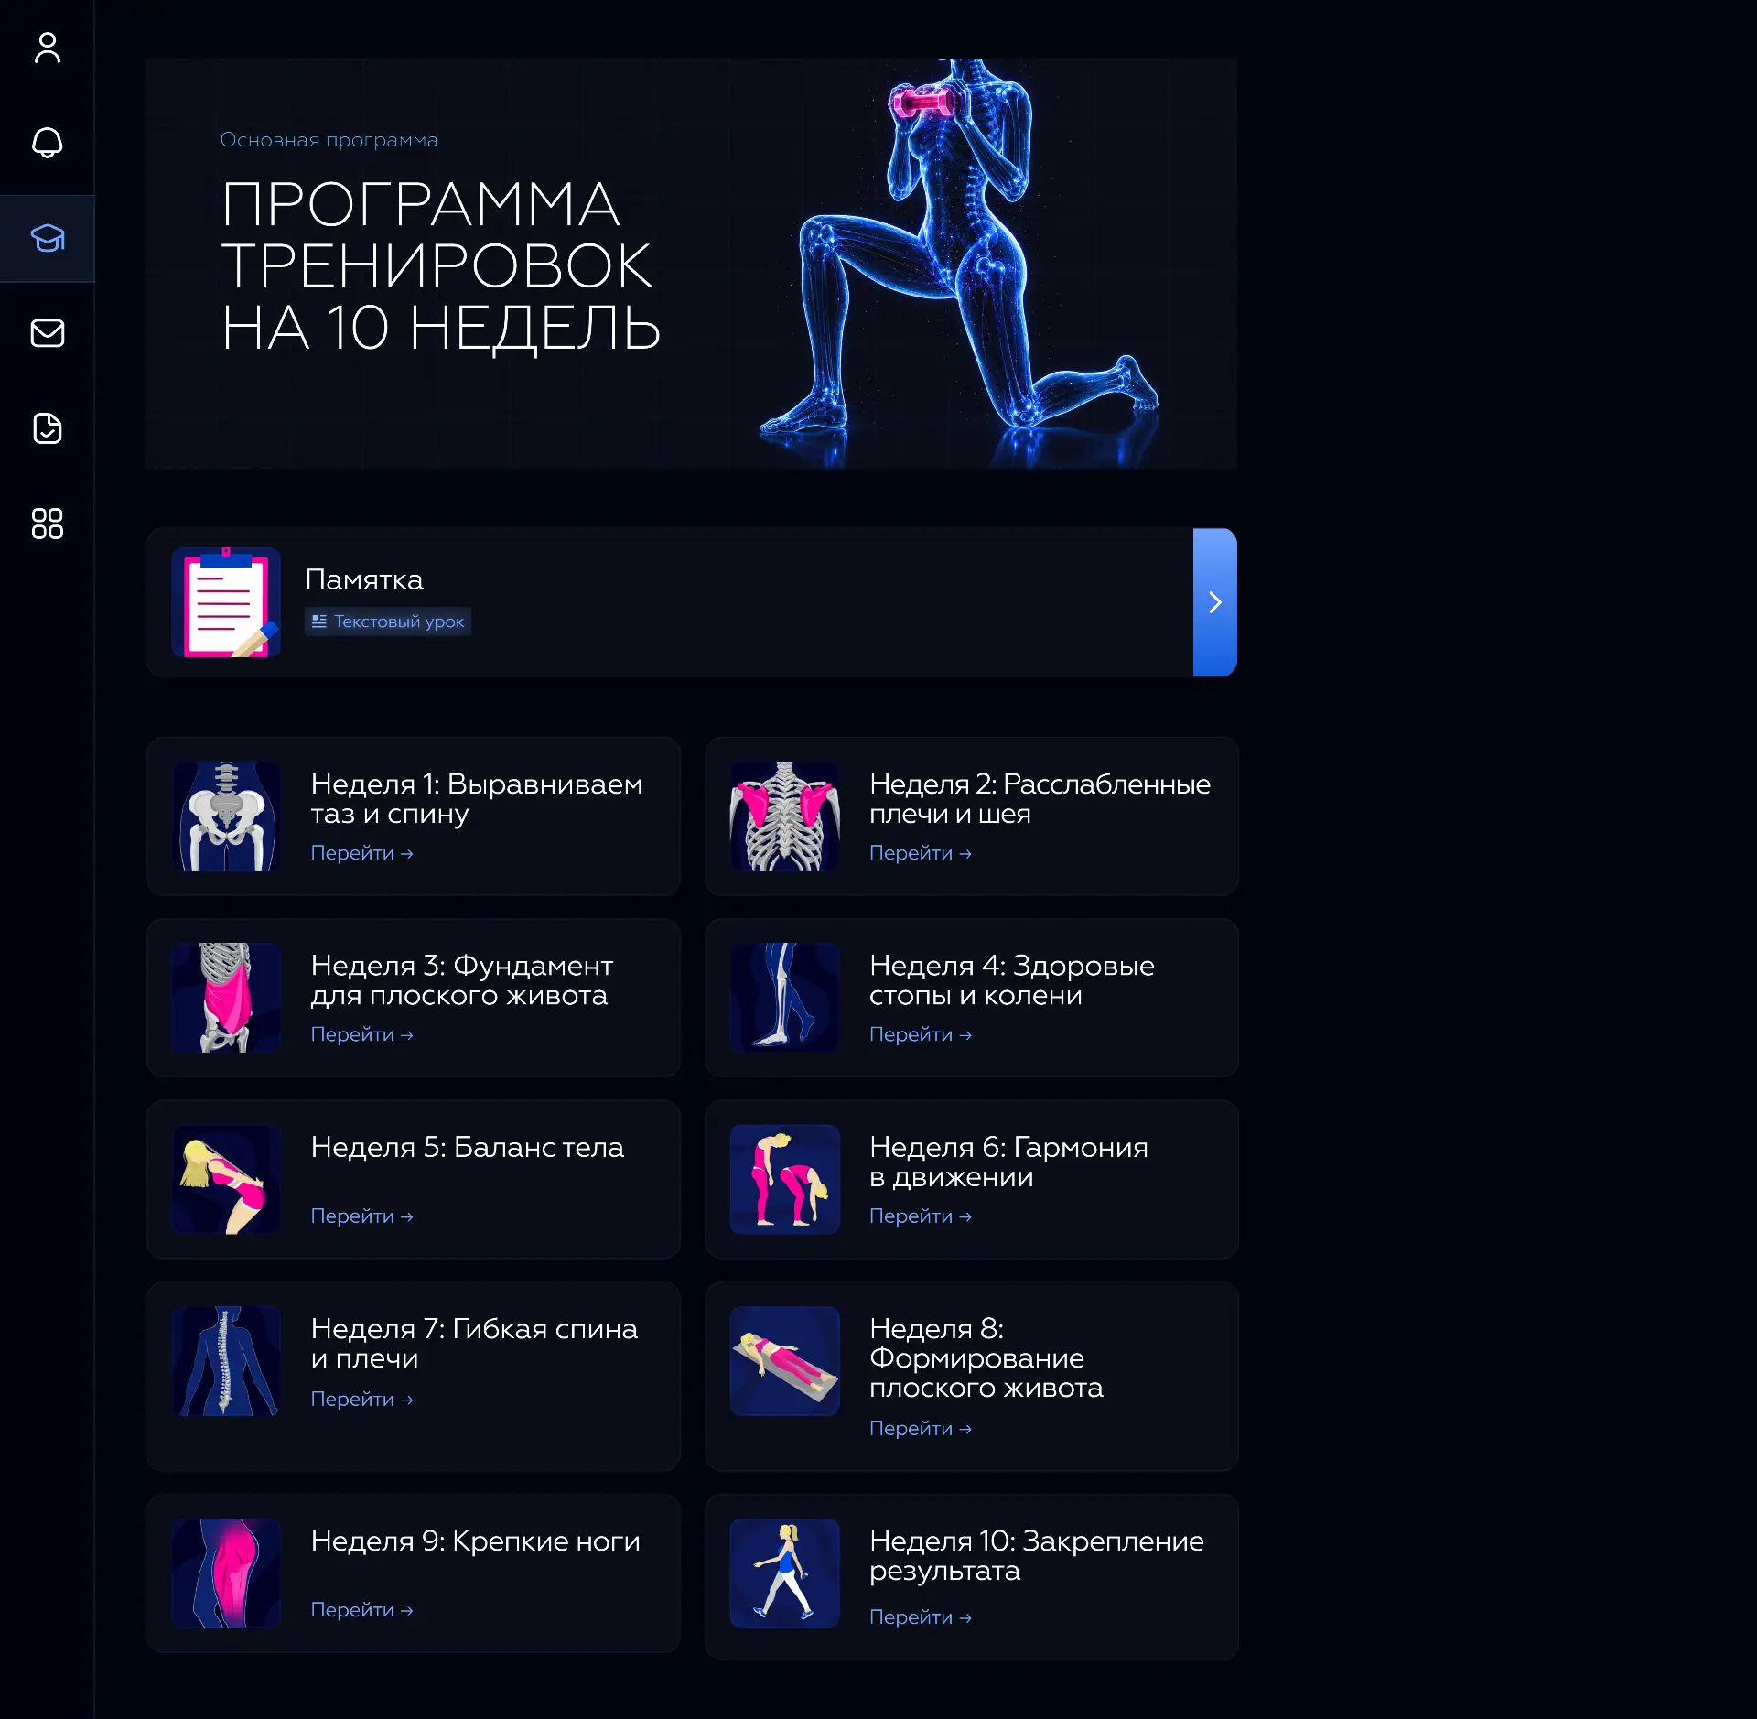Open notifications bell in sidebar
This screenshot has width=1757, height=1719.
48,143
